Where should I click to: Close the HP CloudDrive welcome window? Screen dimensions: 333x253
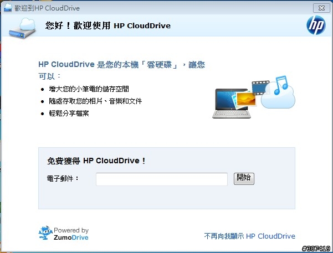point(321,8)
